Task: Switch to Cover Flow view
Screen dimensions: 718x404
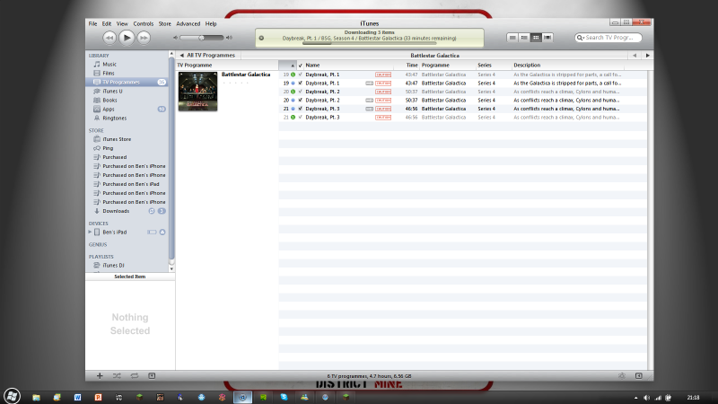Action: coord(547,38)
